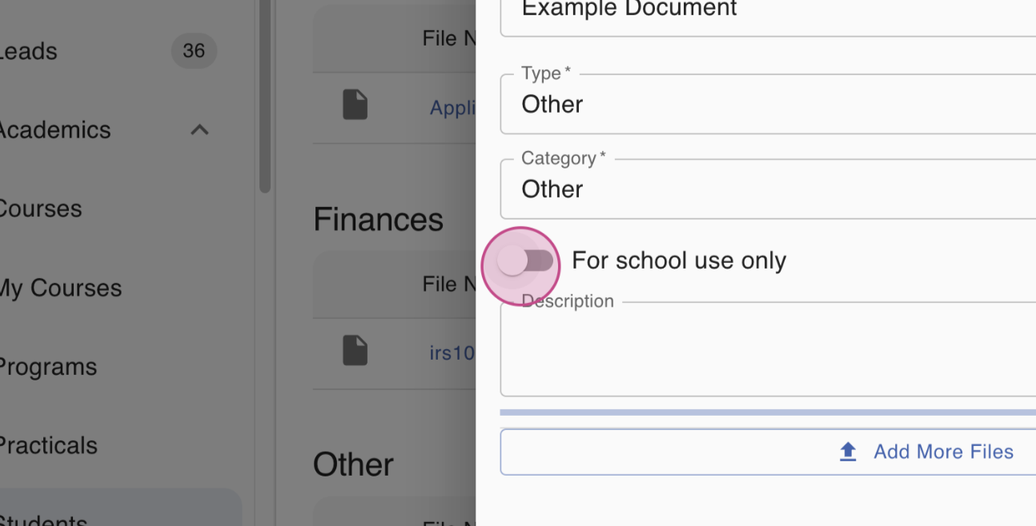Viewport: 1036px width, 526px height.
Task: Click the Add More Files button
Action: 768,452
